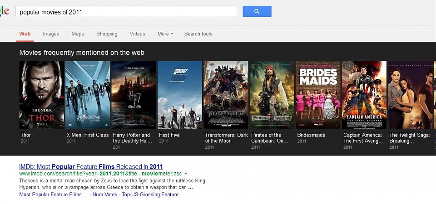436x204 pixels.
Task: Switch to the Maps tab
Action: coord(78,34)
